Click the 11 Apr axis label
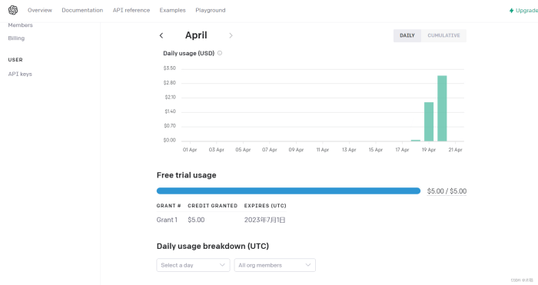 coord(323,150)
